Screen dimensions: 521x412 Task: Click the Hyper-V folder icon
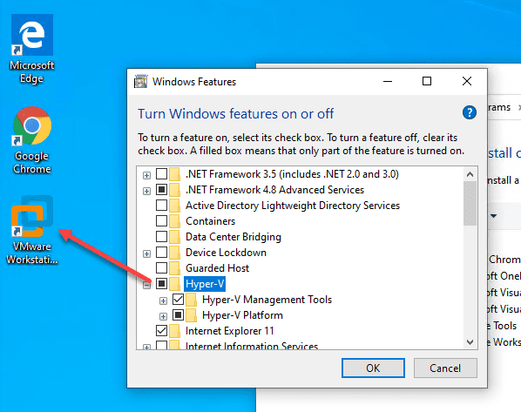[174, 284]
